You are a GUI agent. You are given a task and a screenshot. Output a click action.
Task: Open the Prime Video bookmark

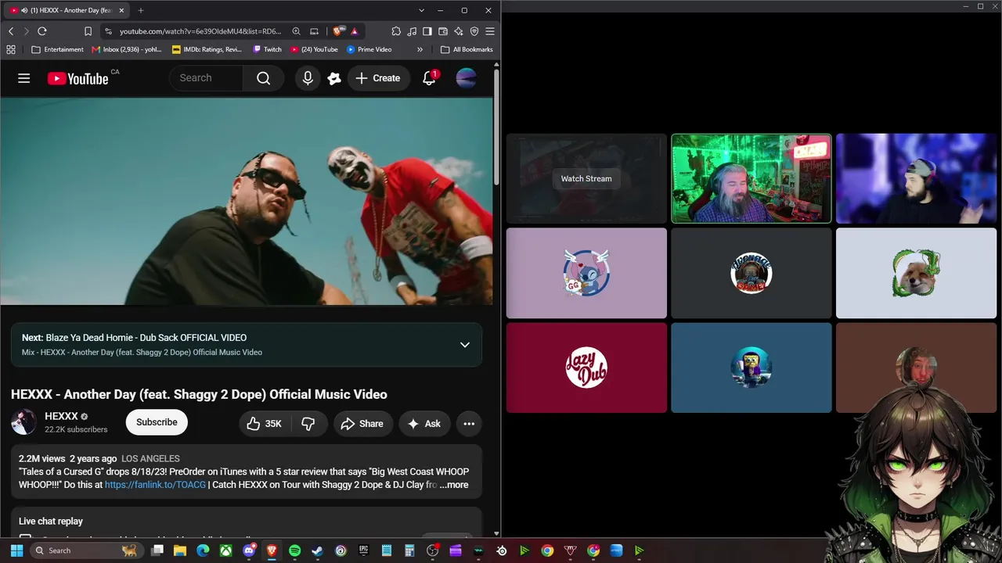click(369, 49)
